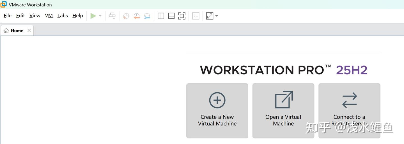Open the Edit menu

(20, 16)
